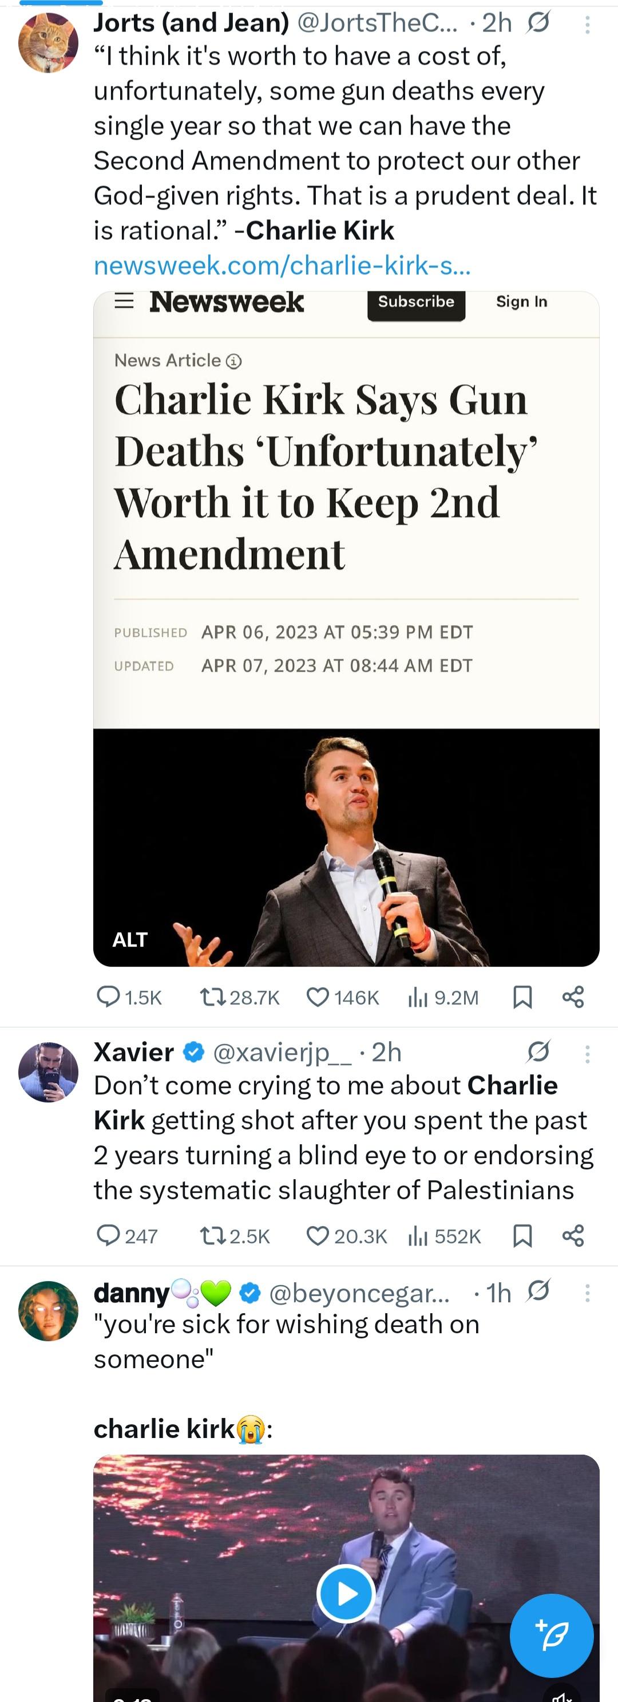Open the more options menu on Jorts tweet
The image size is (618, 1702).
[x=587, y=25]
